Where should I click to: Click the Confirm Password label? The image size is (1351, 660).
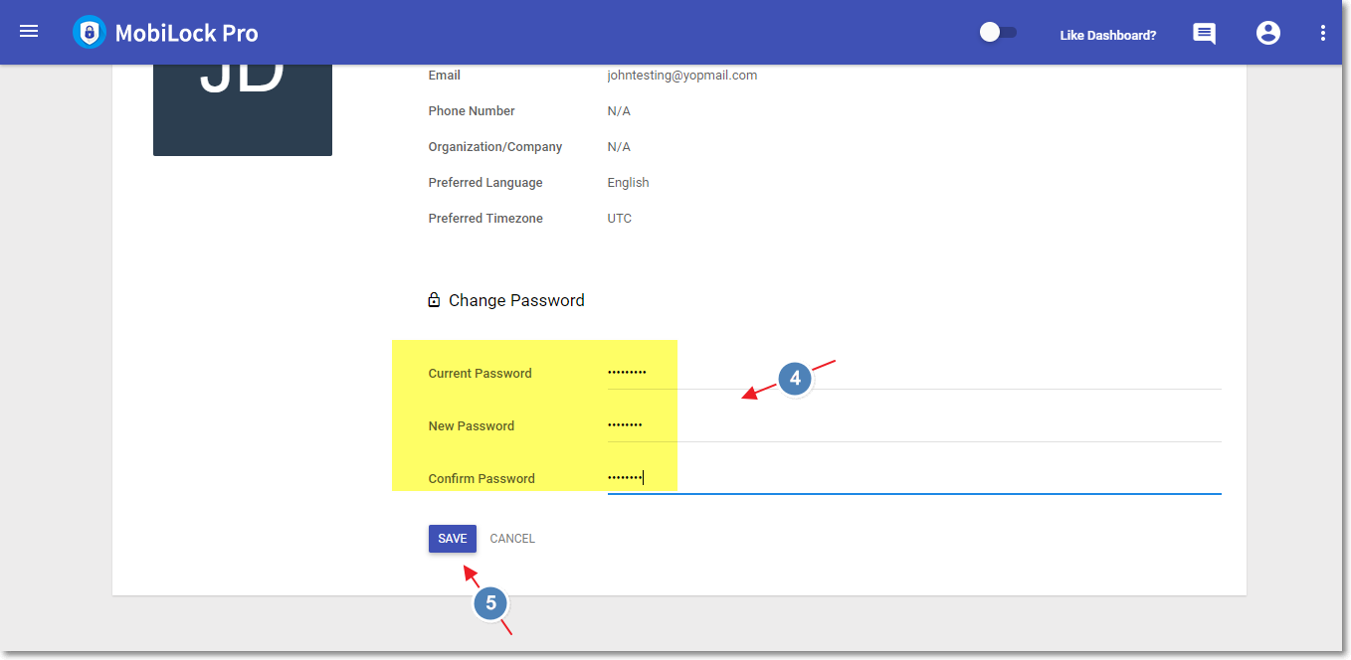[482, 479]
